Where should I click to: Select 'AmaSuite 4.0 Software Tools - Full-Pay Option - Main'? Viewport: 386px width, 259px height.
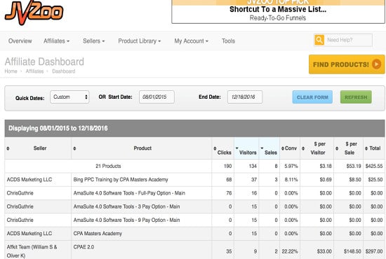[129, 193]
